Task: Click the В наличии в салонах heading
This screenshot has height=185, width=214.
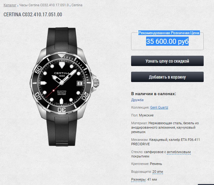Action: 154,94
